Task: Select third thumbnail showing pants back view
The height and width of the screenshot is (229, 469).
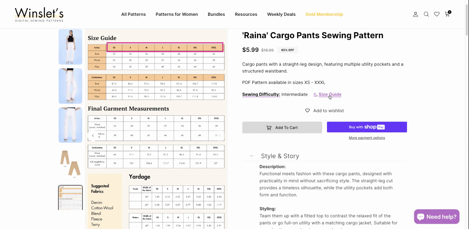Action: [x=70, y=125]
